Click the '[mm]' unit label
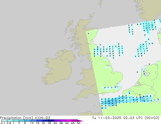The image size is (161, 124). pyautogui.click(x=28, y=118)
